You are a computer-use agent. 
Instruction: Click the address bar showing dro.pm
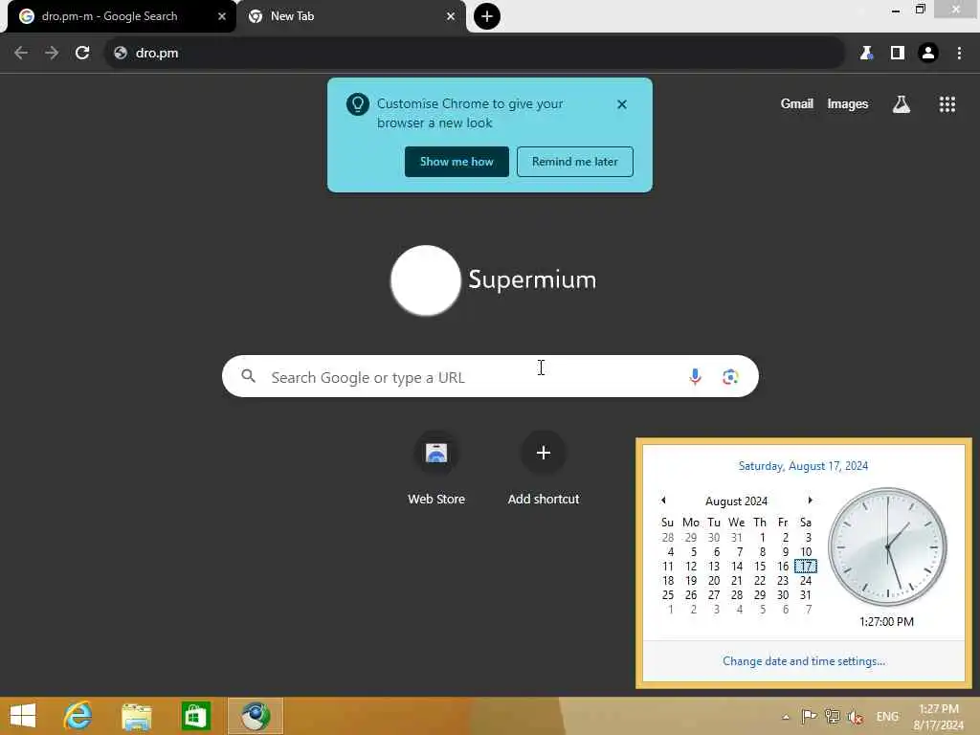pos(475,54)
